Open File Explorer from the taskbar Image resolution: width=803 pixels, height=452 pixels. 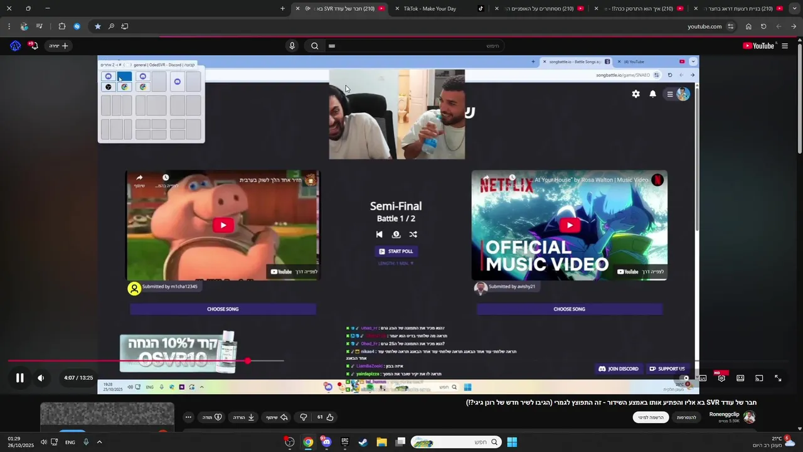(x=381, y=442)
